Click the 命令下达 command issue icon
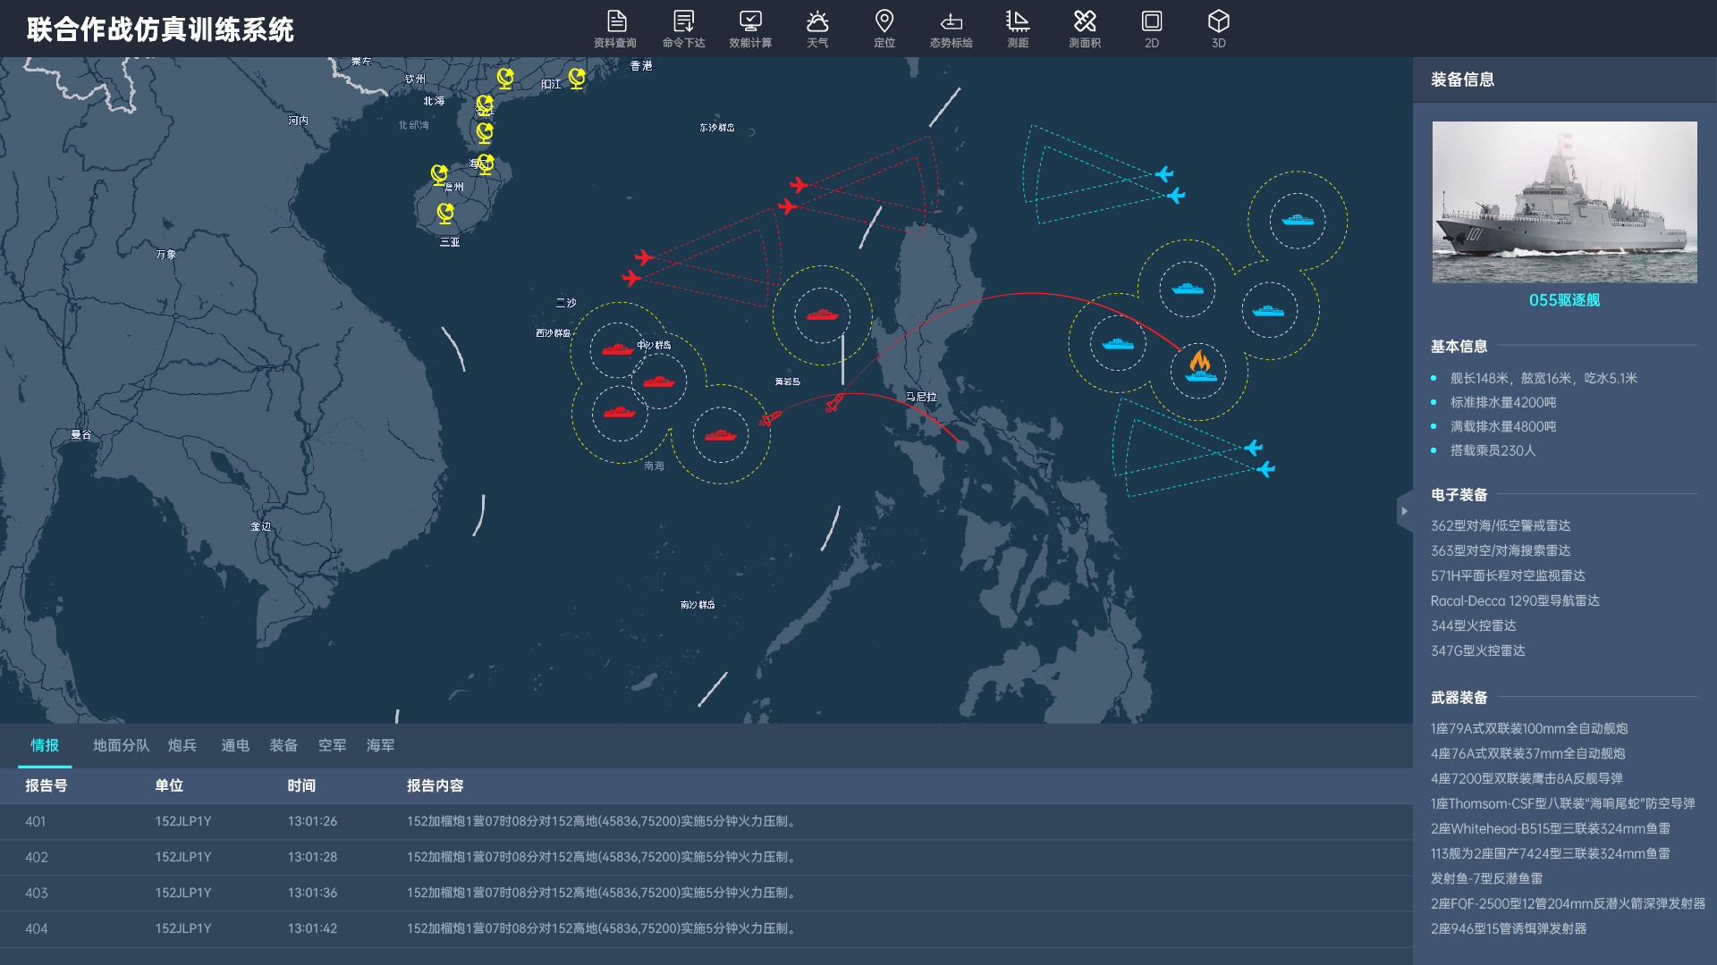The height and width of the screenshot is (965, 1717). (683, 29)
